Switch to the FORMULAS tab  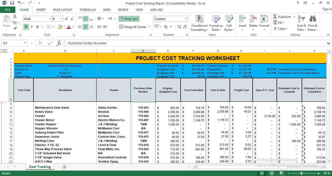pos(88,10)
